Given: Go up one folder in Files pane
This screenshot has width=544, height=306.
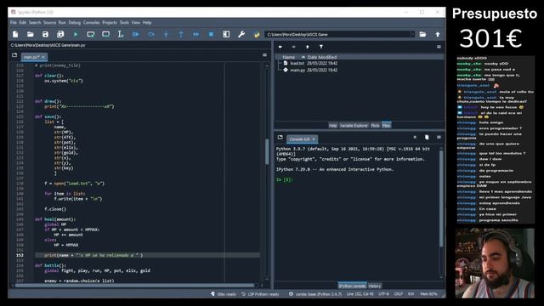Looking at the screenshot, I should tap(308, 47).
